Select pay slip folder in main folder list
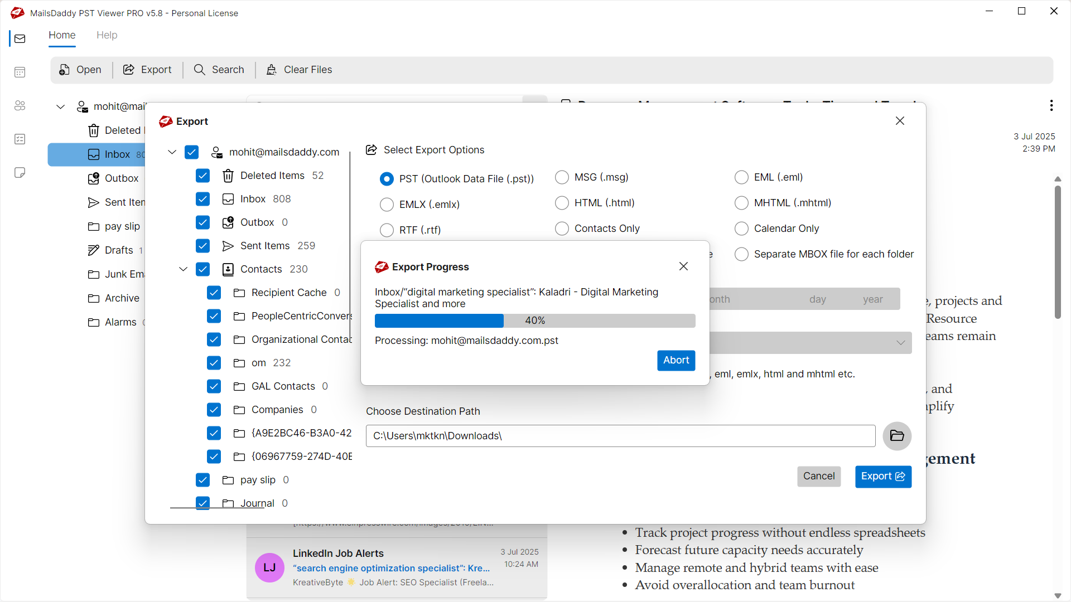 [114, 226]
